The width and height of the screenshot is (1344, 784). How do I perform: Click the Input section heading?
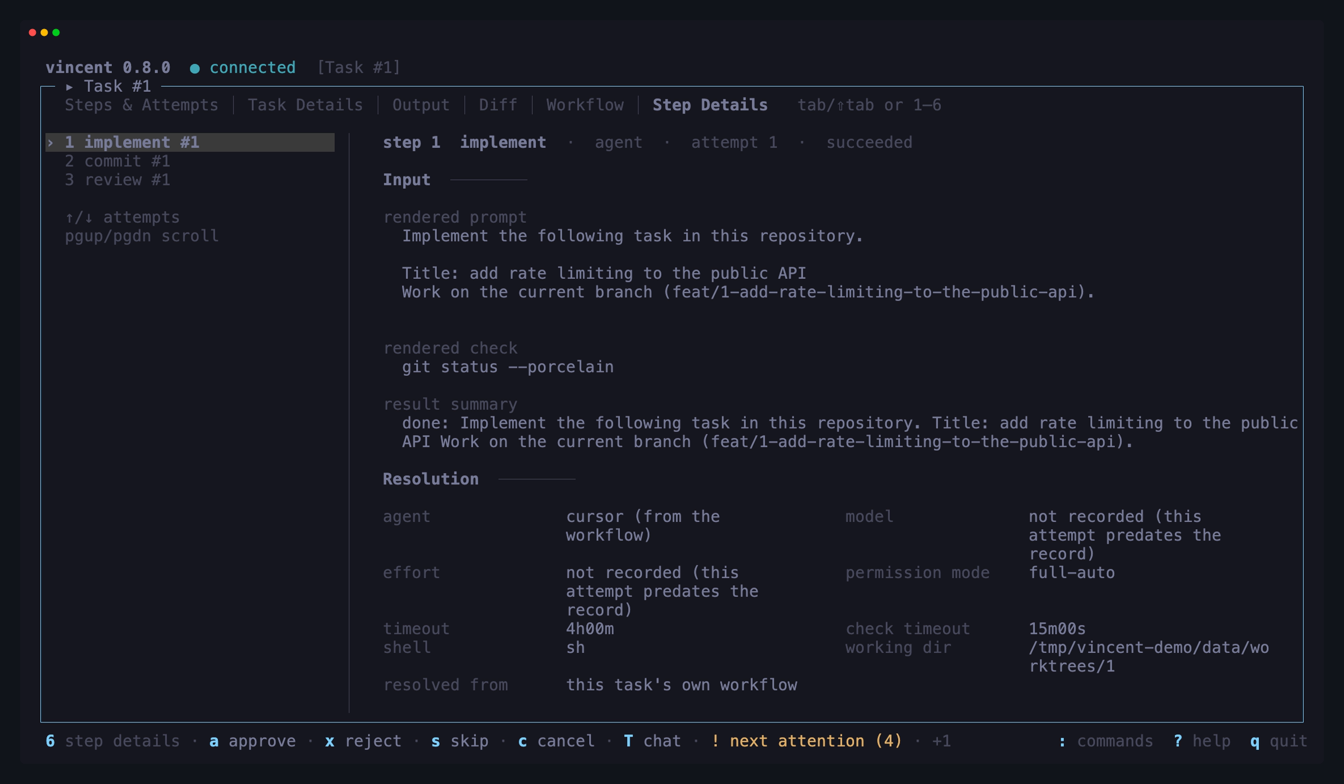(407, 180)
